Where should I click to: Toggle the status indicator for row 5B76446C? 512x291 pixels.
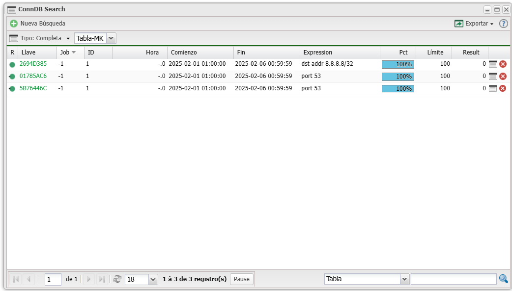tap(12, 88)
